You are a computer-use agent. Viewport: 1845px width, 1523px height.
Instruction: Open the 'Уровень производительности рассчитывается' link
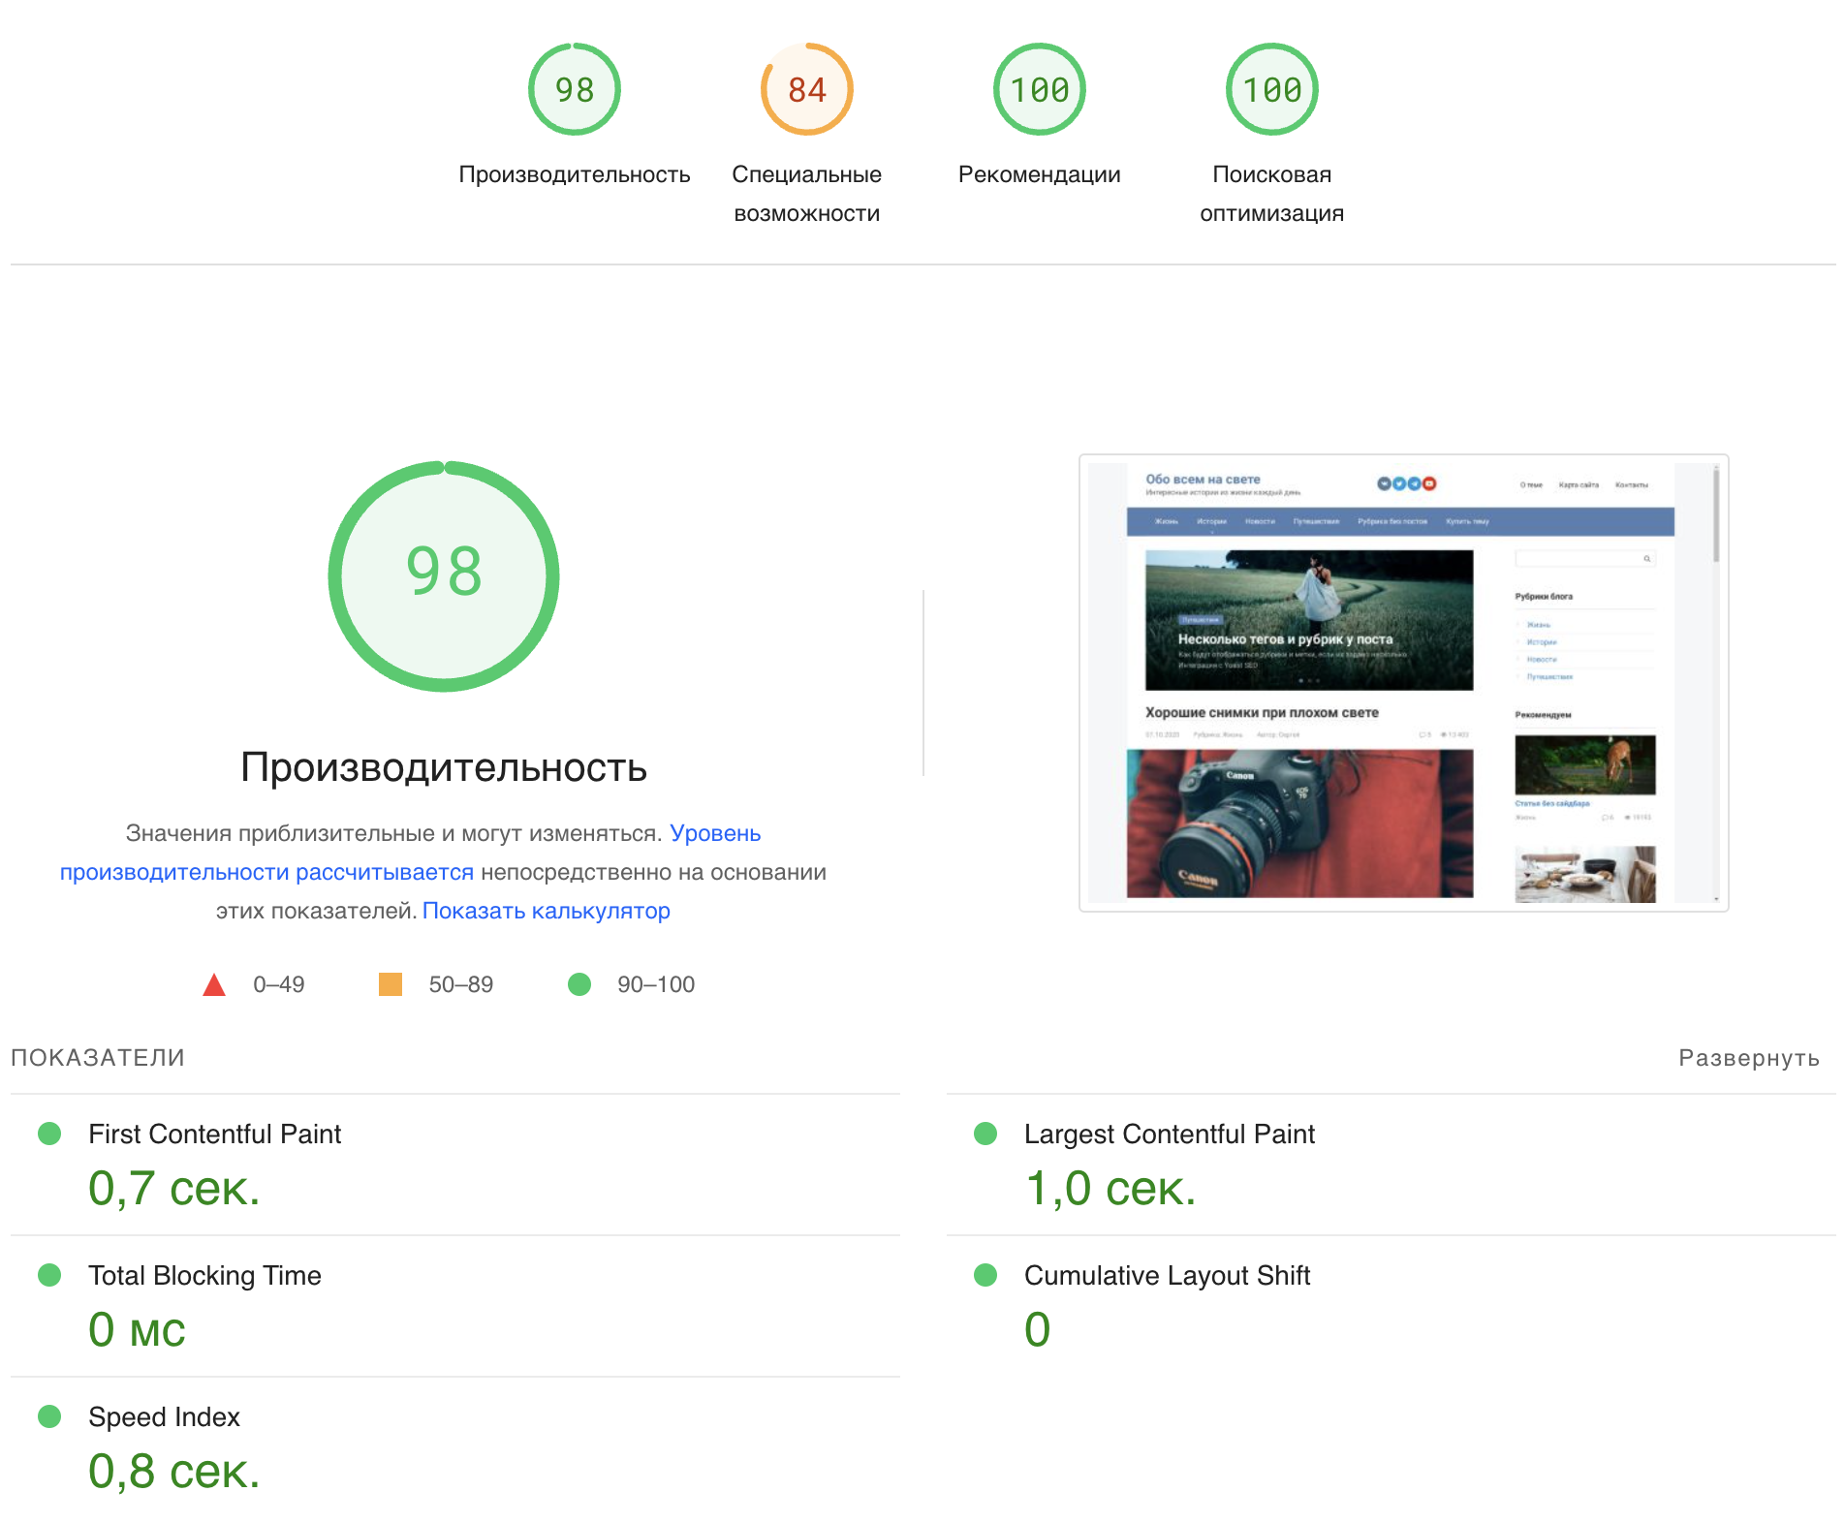[266, 872]
